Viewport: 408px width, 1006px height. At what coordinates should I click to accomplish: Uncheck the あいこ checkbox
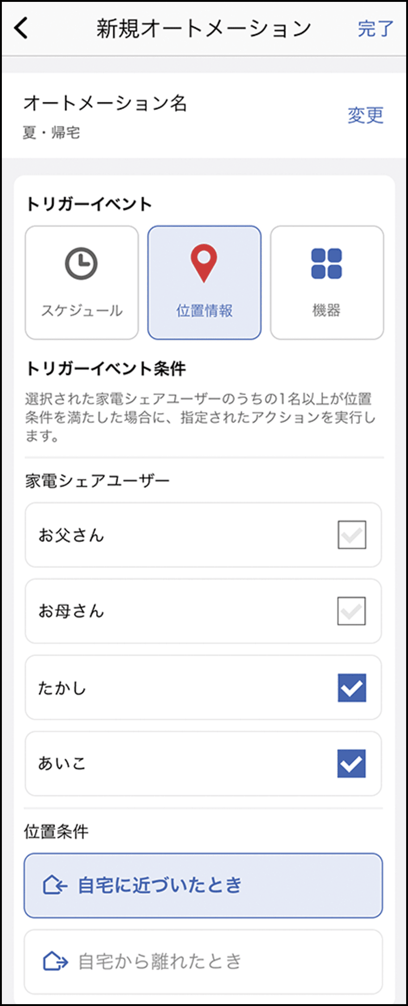[x=351, y=763]
